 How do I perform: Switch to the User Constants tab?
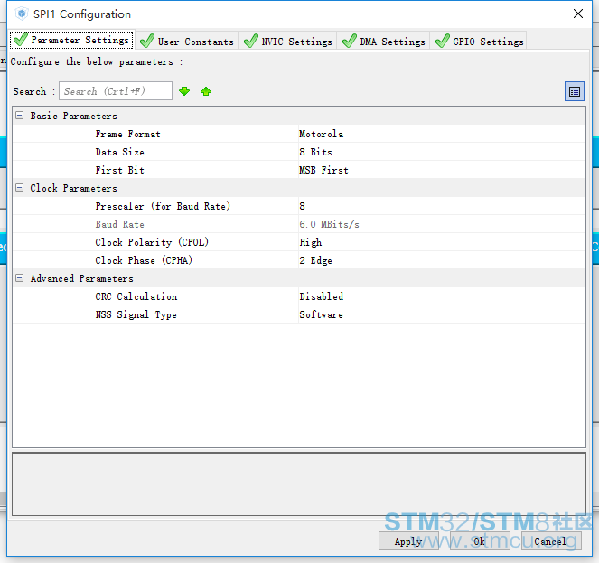[x=187, y=41]
